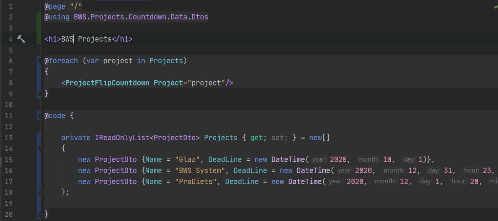Click the "ProDiets" string literal
Screen dimensions: 498x221
196,181
